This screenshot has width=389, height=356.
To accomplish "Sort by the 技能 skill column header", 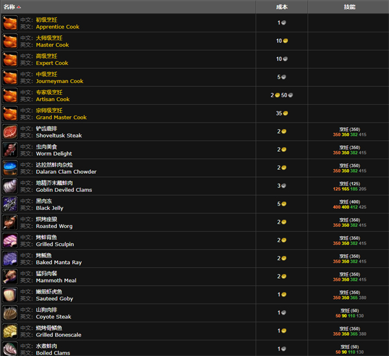I will 349,6.
